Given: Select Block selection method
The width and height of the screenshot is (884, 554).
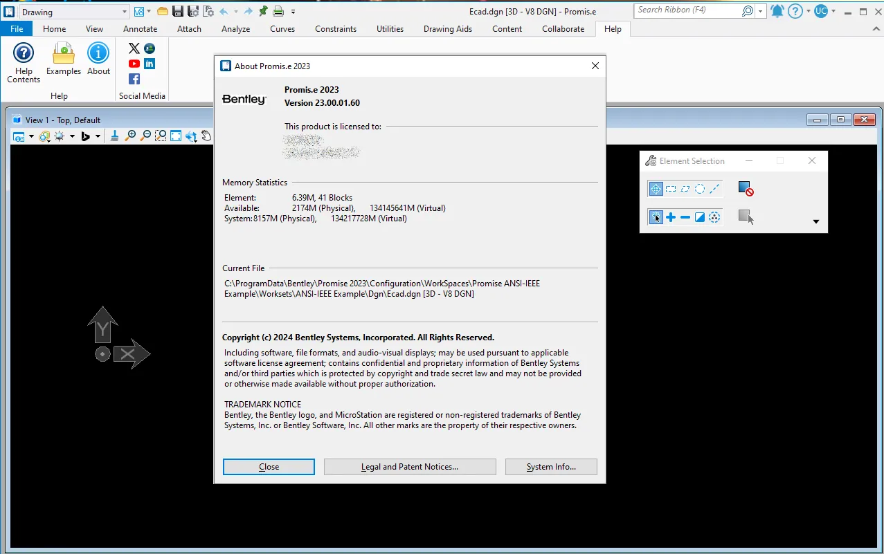Looking at the screenshot, I should coord(671,189).
